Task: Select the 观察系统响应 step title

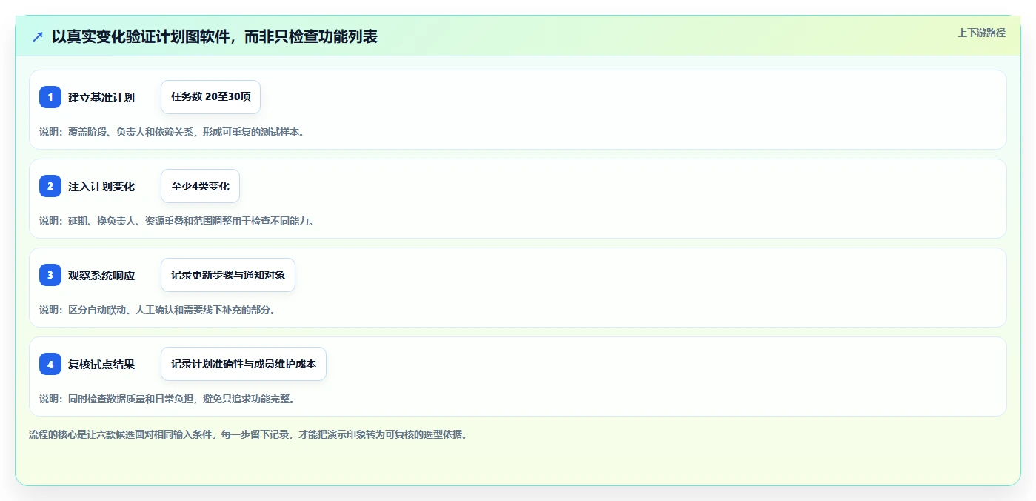Action: [x=101, y=276]
